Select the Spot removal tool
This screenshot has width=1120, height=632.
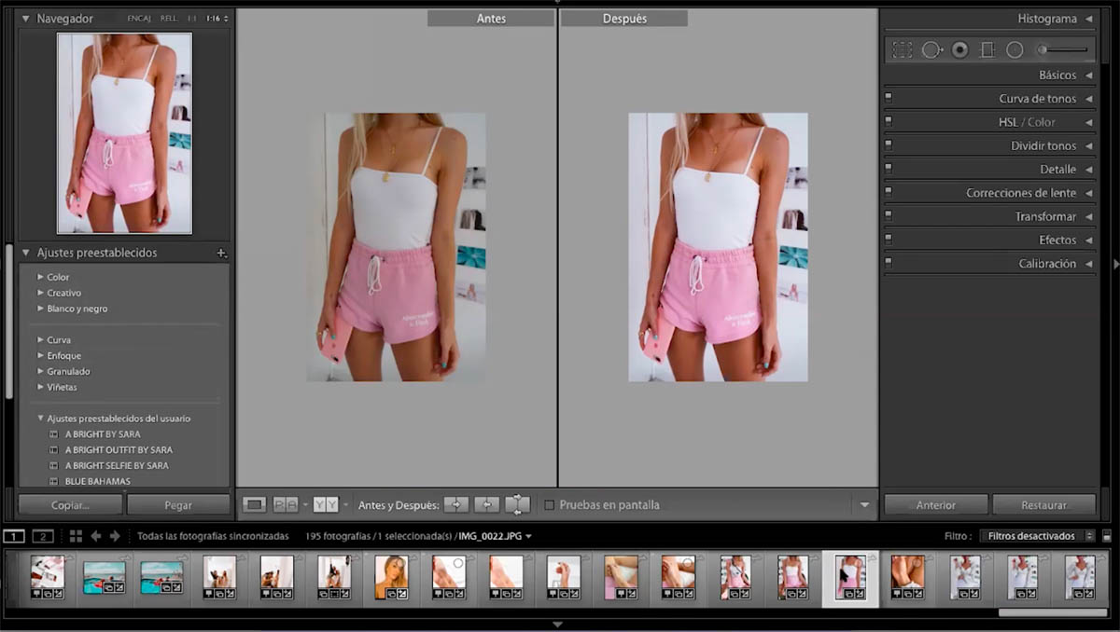coord(930,49)
